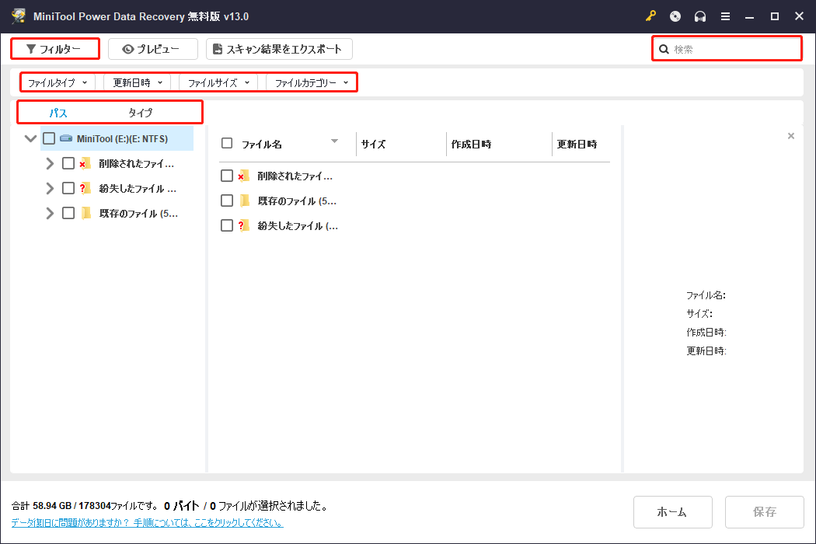Screen dimensions: 816x544
Task: Select 既存のファイル (5... label in tree
Action: (x=138, y=213)
